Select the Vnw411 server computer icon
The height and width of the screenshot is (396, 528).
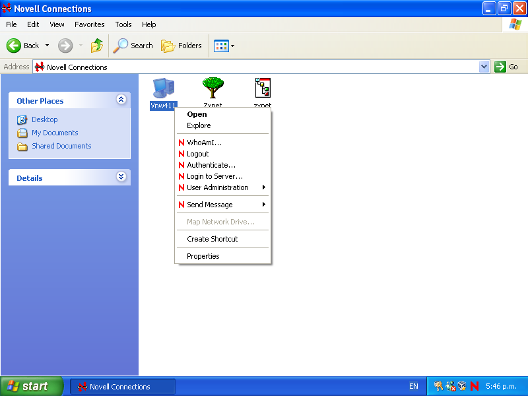point(164,88)
